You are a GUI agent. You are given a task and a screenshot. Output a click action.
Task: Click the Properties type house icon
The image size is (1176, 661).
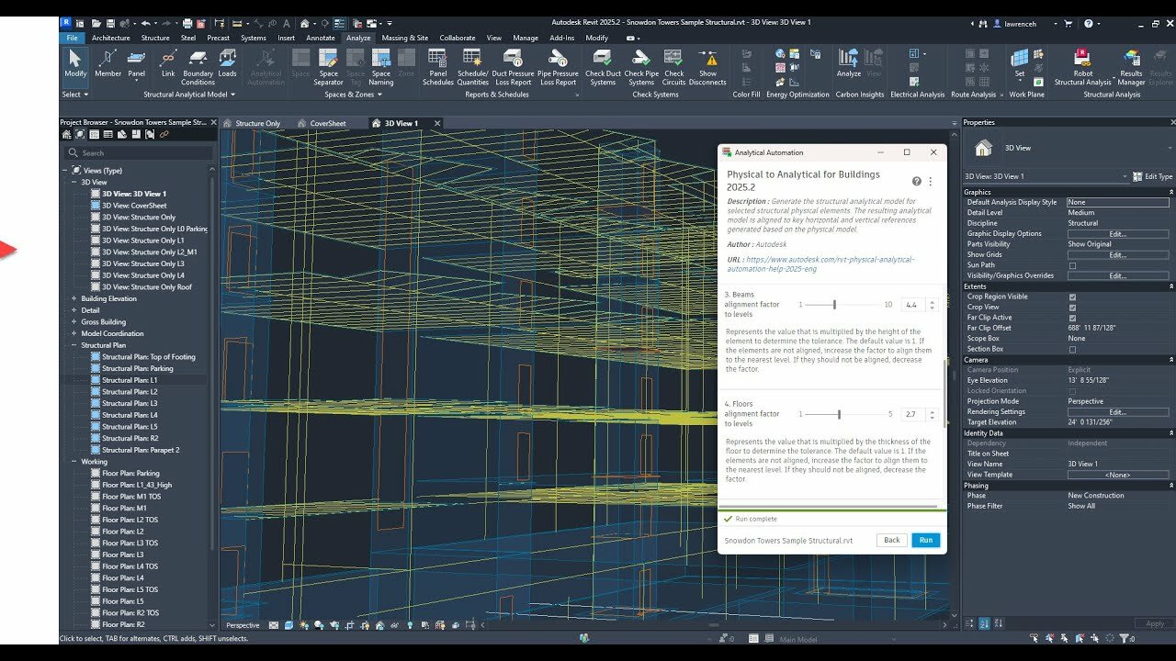tap(983, 148)
